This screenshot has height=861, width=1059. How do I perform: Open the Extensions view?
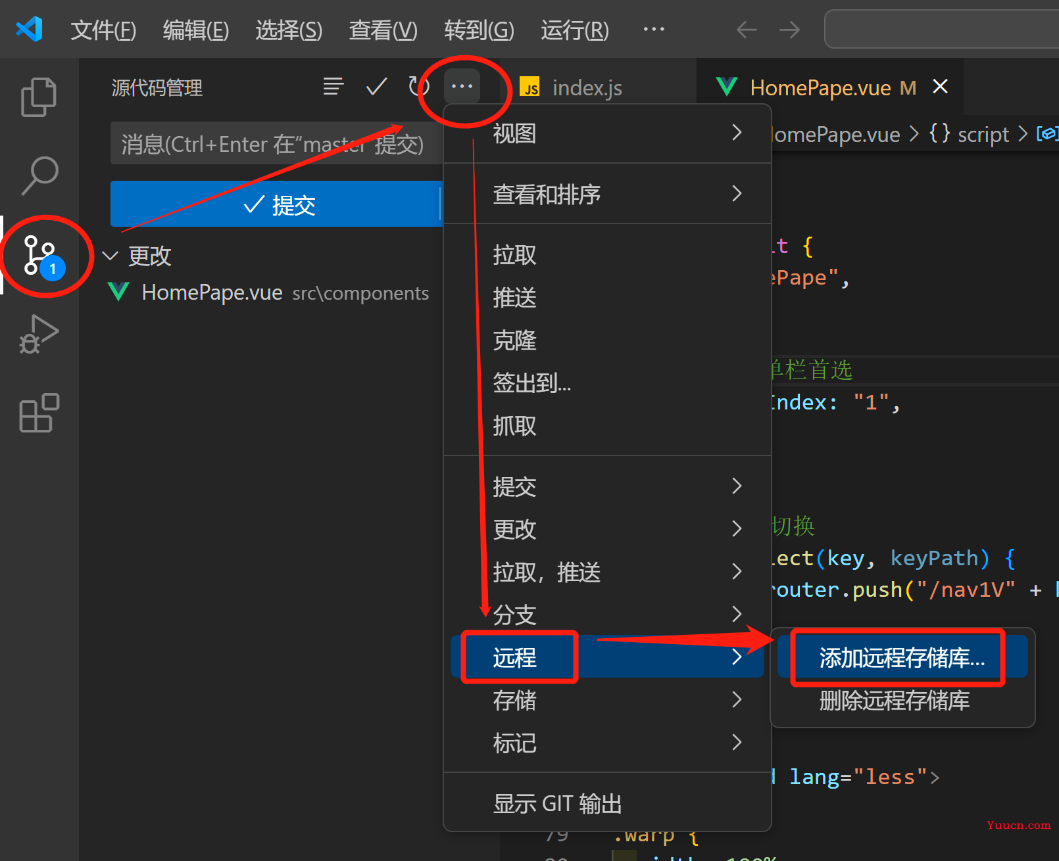39,413
